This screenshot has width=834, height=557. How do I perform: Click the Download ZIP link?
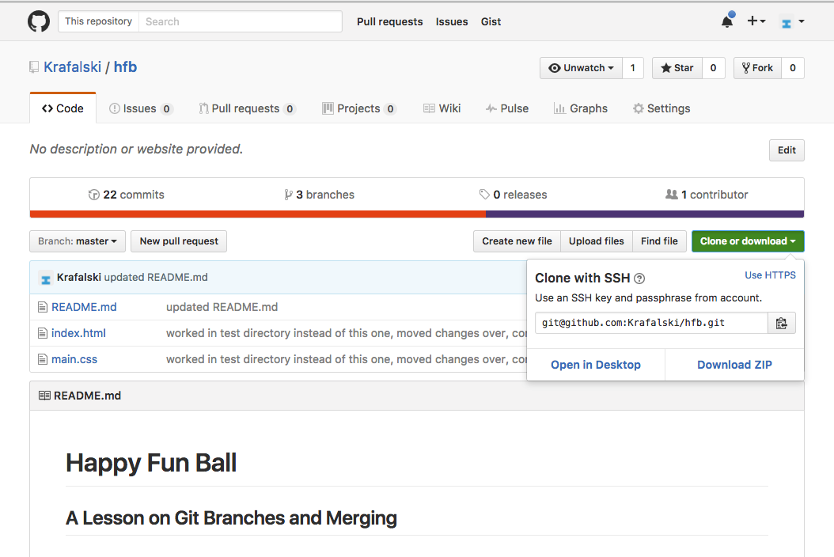[x=734, y=365]
